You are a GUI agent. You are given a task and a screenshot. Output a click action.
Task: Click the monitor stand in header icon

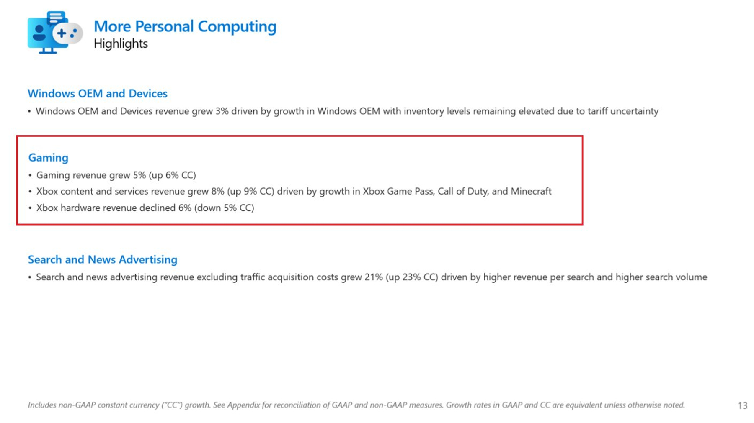tap(48, 51)
